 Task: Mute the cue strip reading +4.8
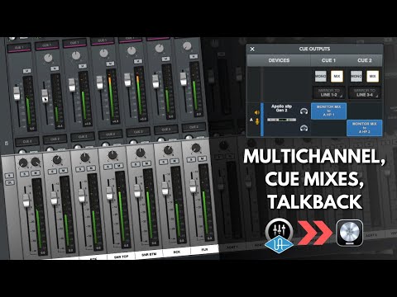click(110, 64)
